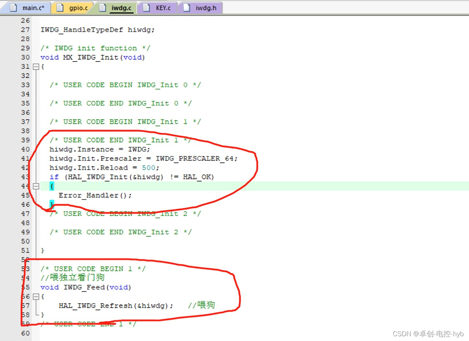Click 'hiwdg.Init.Reload' on line 42
The height and width of the screenshot is (341, 469).
point(89,168)
